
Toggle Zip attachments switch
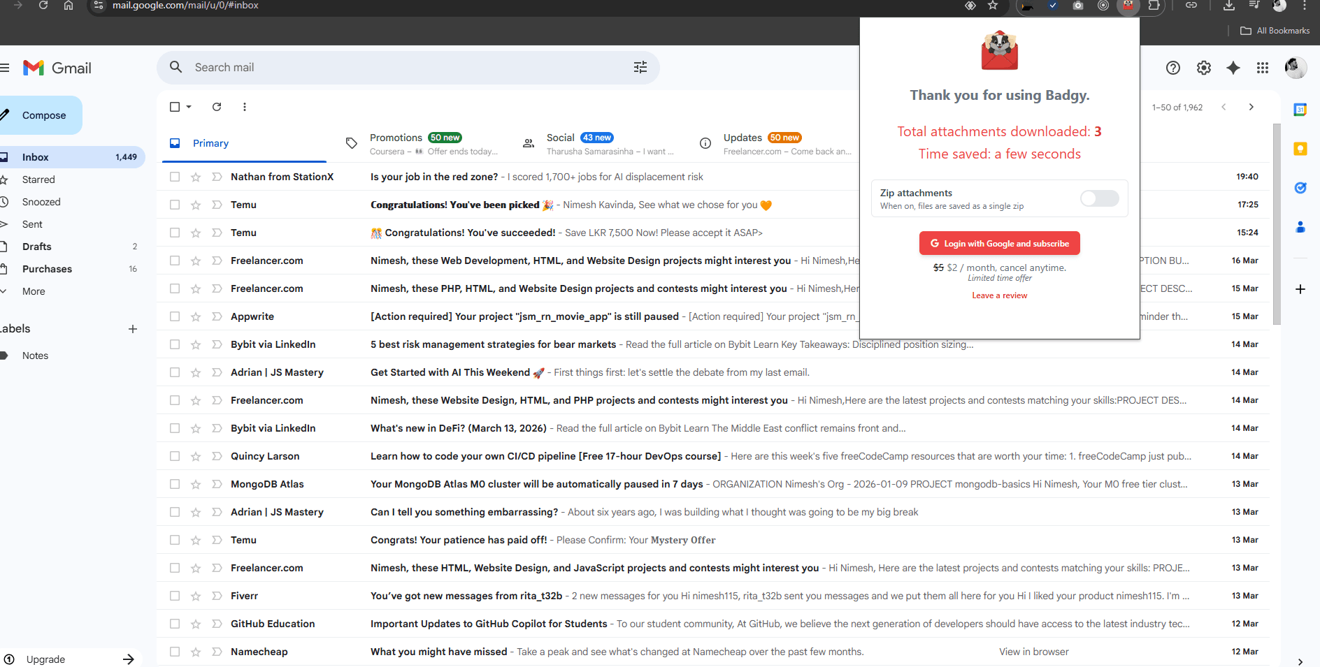click(x=1099, y=198)
